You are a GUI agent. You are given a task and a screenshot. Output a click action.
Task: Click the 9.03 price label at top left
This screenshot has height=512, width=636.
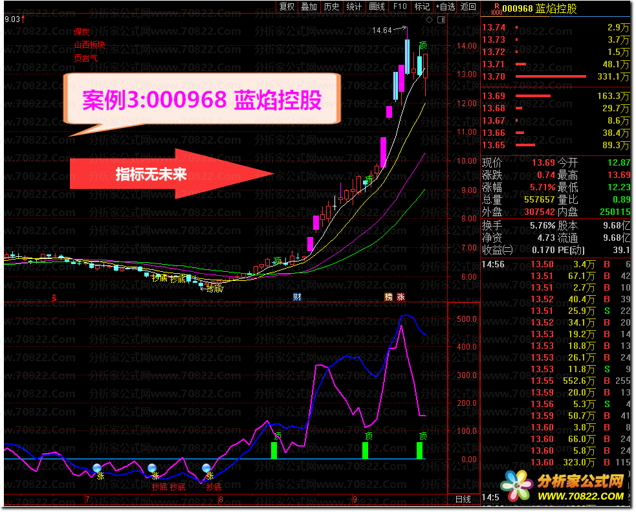(12, 19)
